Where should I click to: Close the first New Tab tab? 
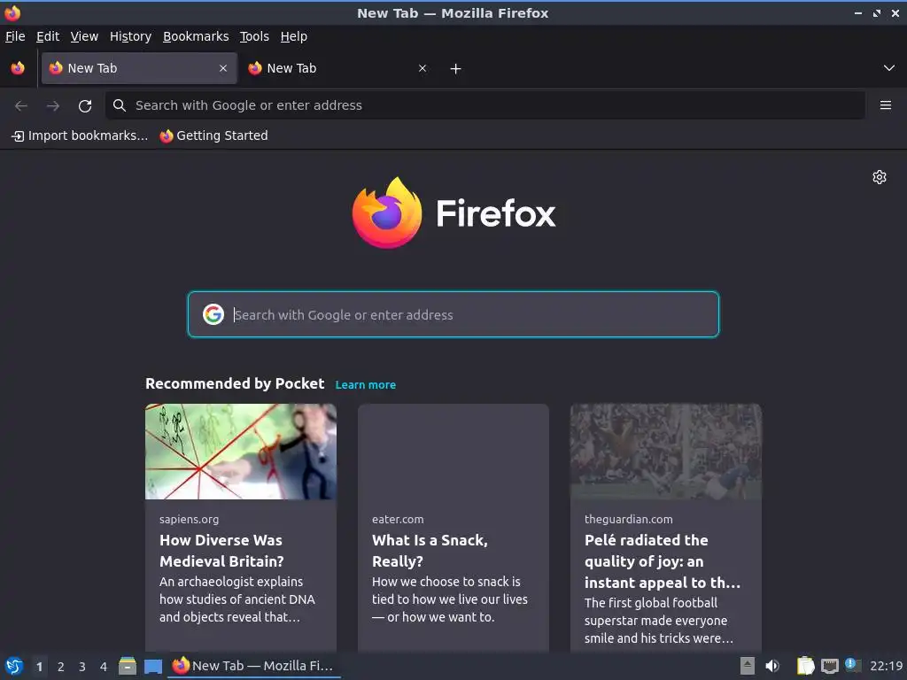[x=223, y=68]
